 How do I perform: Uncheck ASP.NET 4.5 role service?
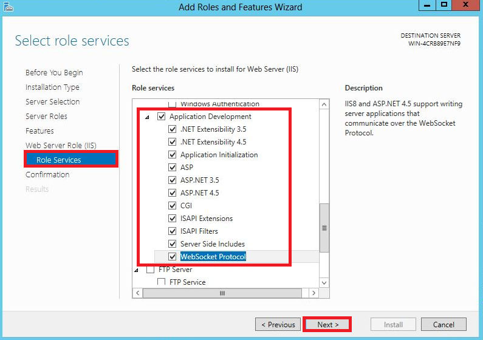tap(172, 193)
